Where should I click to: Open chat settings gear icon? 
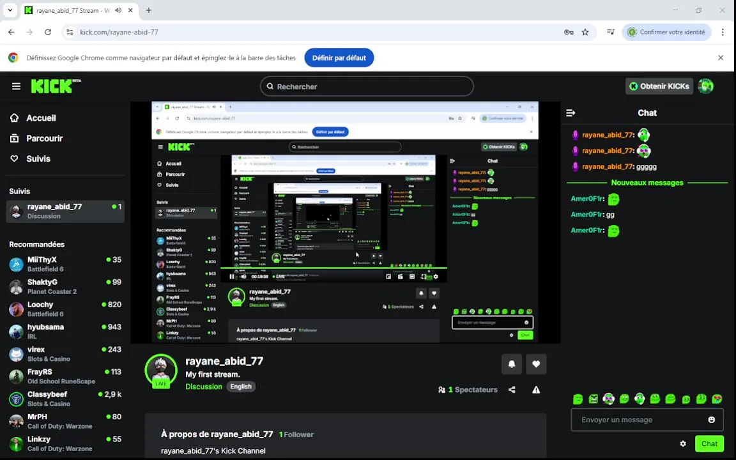(683, 443)
